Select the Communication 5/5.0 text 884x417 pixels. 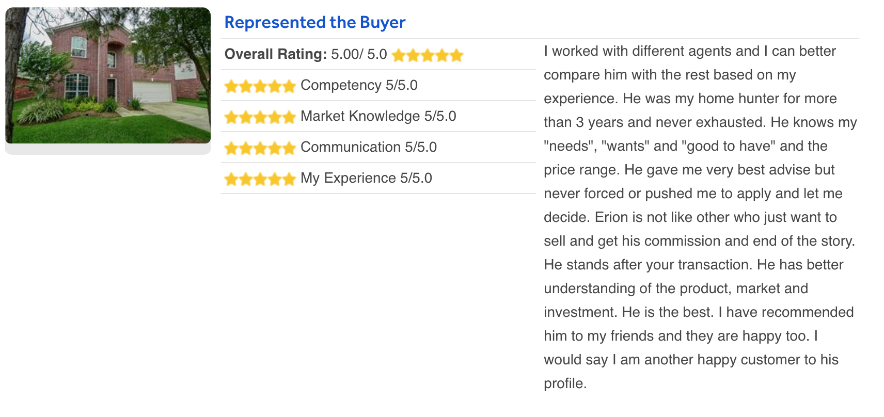click(x=369, y=147)
